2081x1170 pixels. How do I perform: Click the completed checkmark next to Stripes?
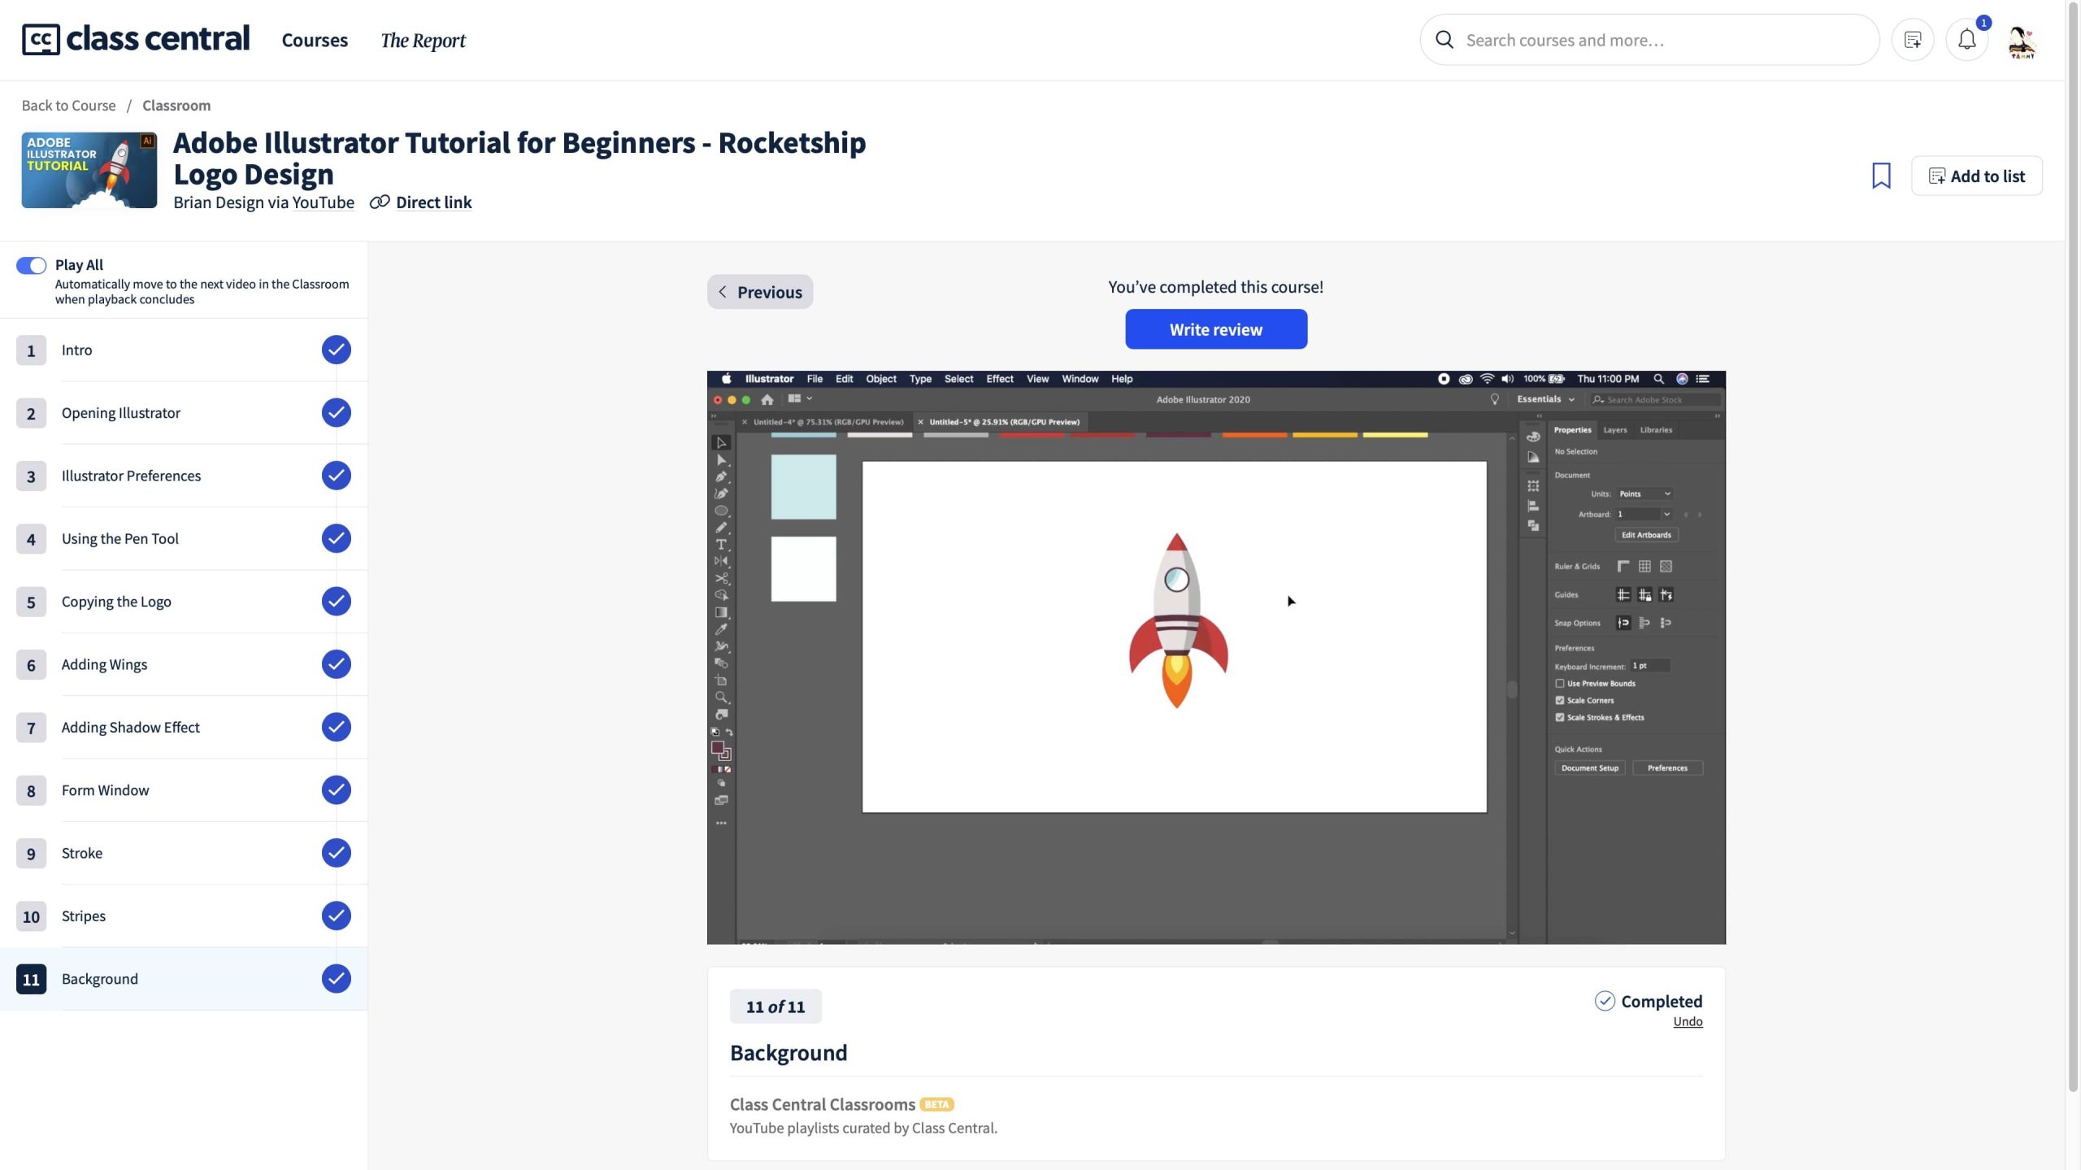click(x=336, y=916)
